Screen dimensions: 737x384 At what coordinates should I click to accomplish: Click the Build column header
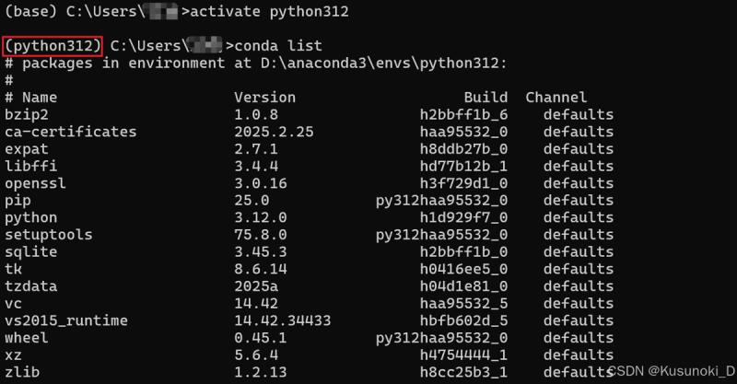click(486, 98)
